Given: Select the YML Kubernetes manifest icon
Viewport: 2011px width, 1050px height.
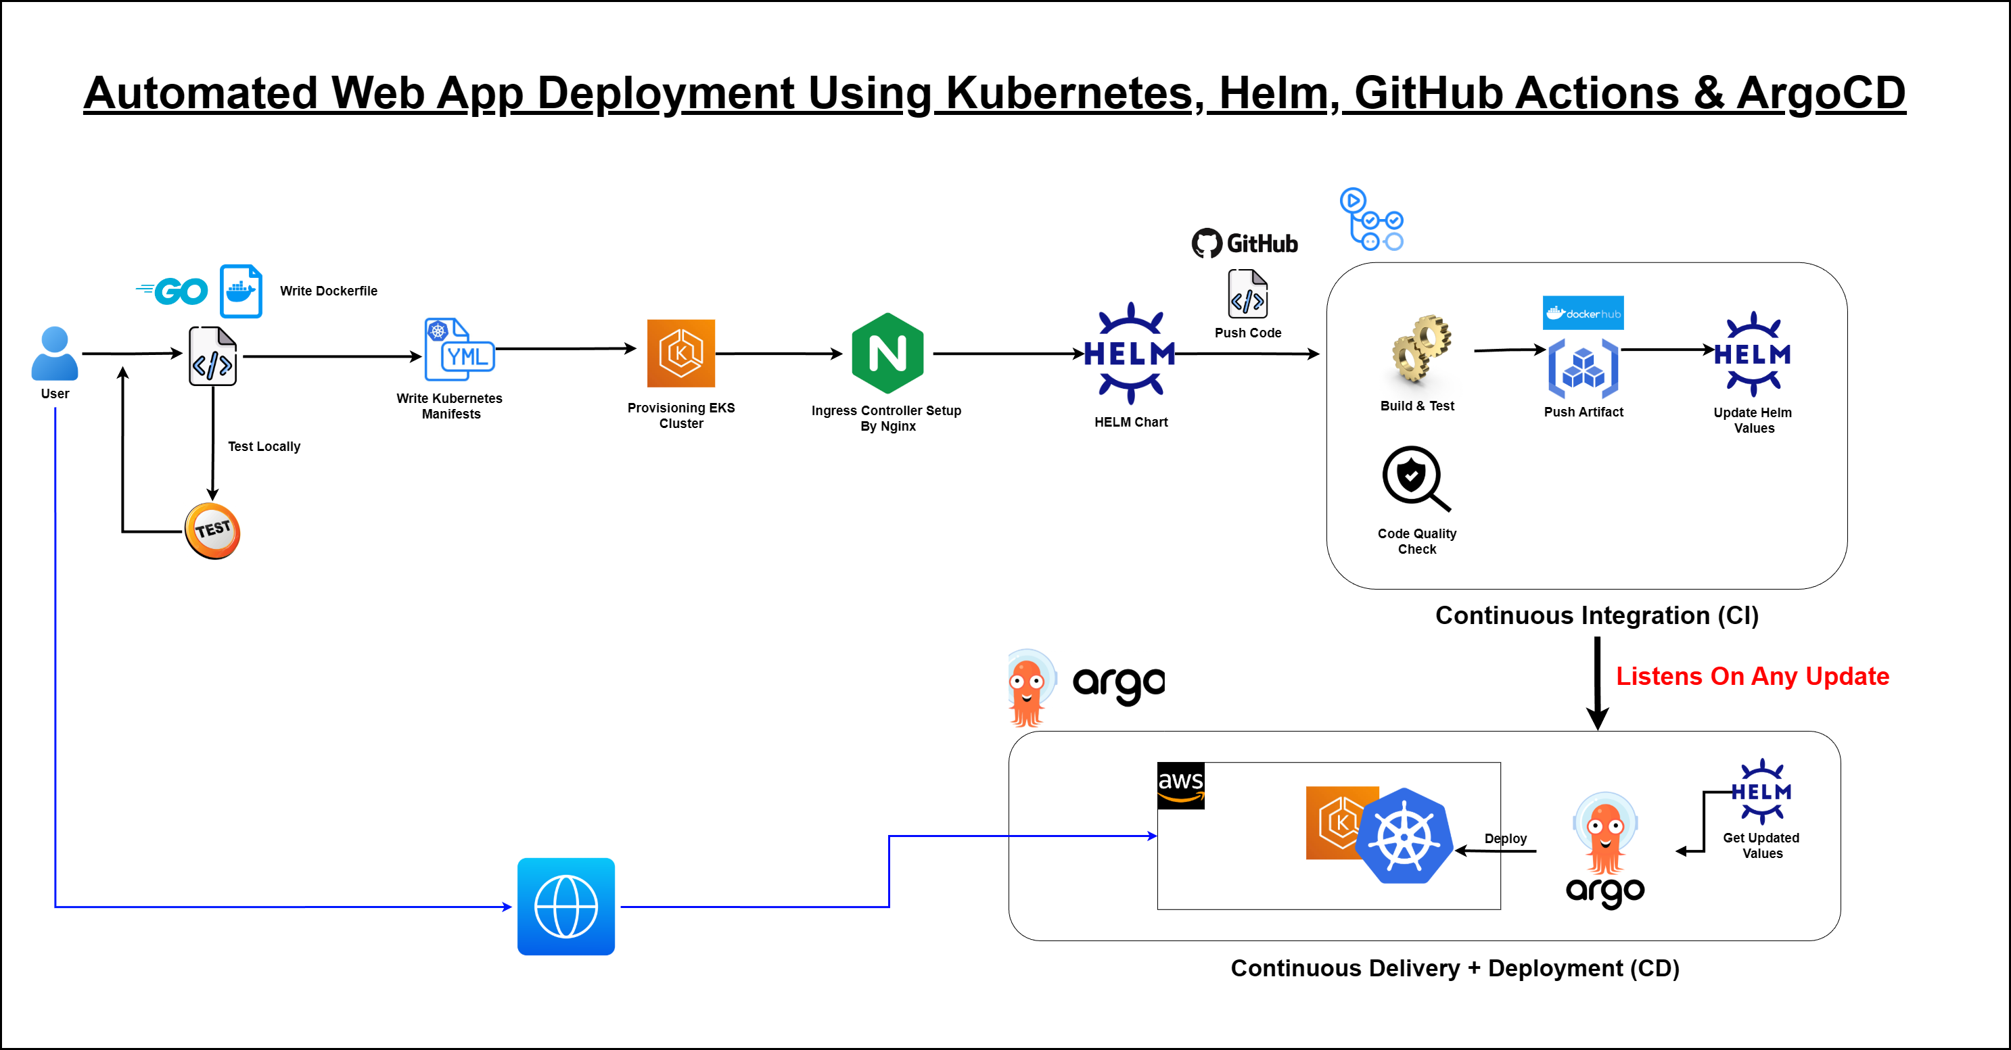Looking at the screenshot, I should 459,350.
